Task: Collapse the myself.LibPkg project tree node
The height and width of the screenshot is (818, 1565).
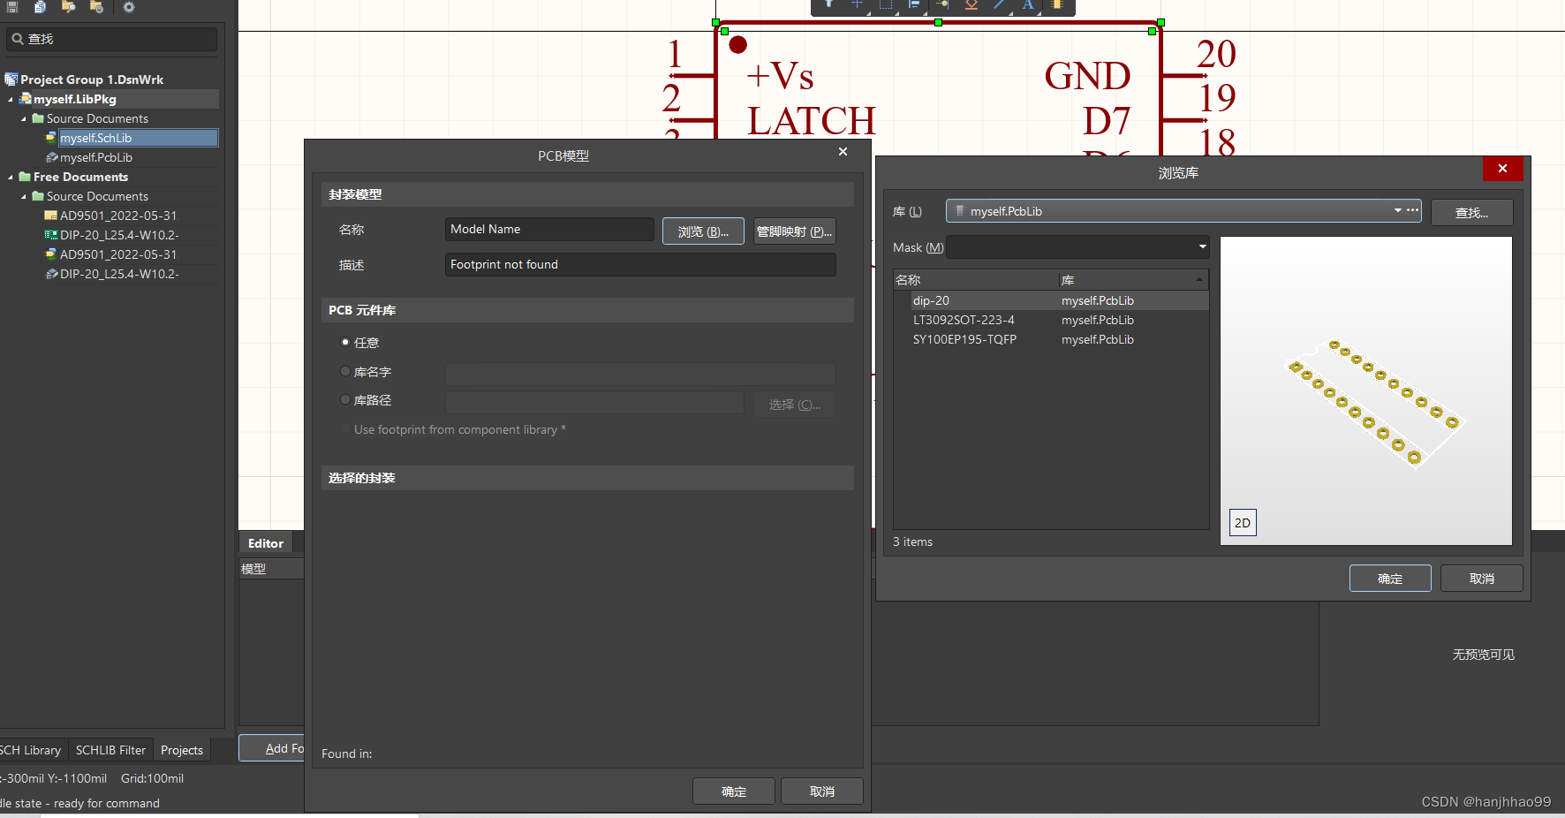Action: pos(11,100)
